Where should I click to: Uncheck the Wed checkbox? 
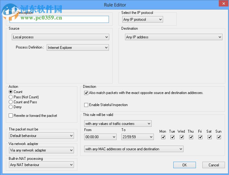[182, 137]
